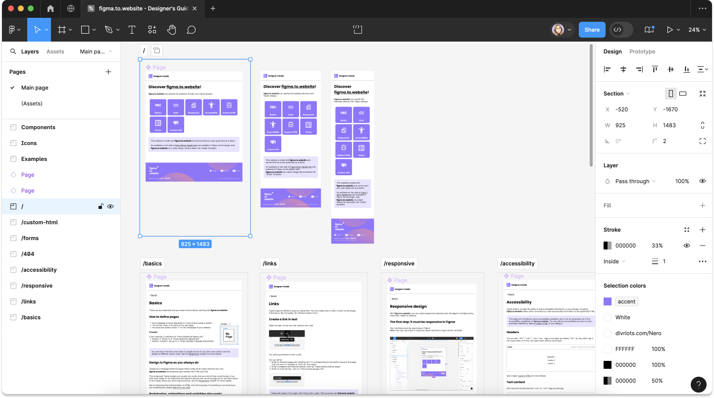Toggle layer visibility eye in Layer section

[x=703, y=181]
